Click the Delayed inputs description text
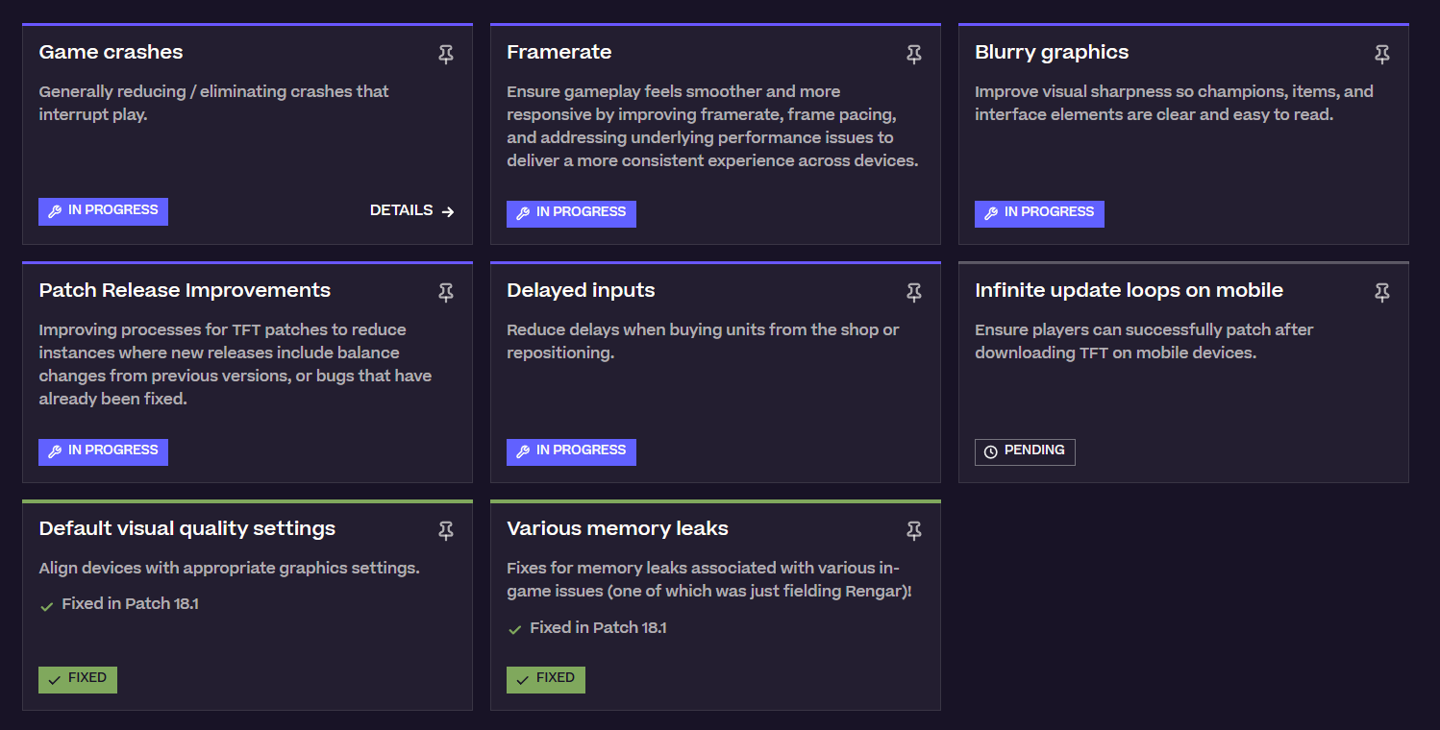This screenshot has height=730, width=1440. [703, 341]
